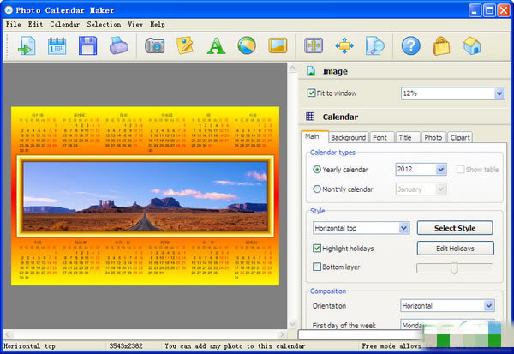Enable the Bottom layer checkbox
The height and width of the screenshot is (354, 514).
(318, 267)
